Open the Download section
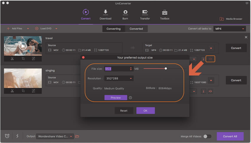Image resolution: width=251 pixels, height=143 pixels. tap(105, 15)
